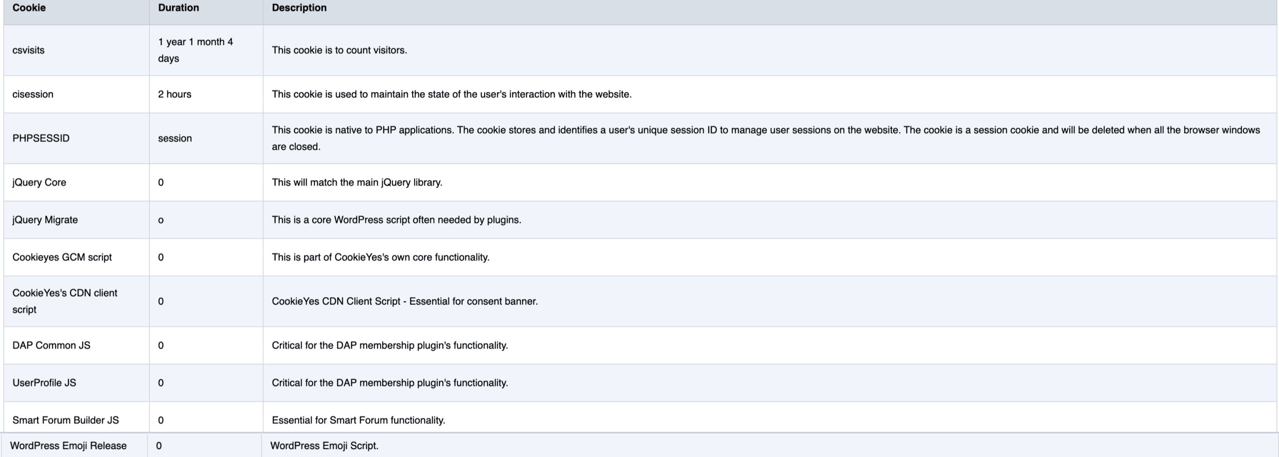
Task: Click the '1 year 1 month 4 days' duration
Action: click(195, 50)
